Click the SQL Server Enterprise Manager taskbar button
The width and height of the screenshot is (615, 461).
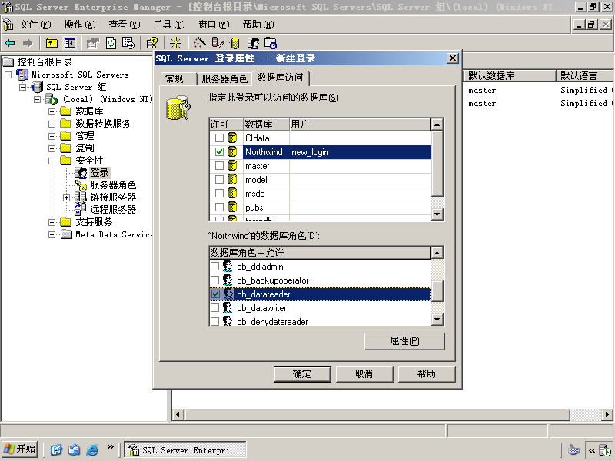(x=185, y=450)
